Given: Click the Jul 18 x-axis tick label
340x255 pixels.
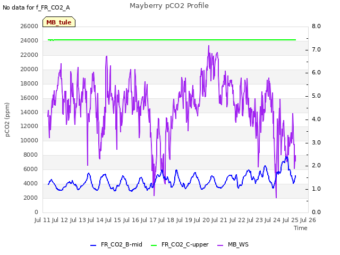Looking at the screenshot, I should click(x=166, y=220).
